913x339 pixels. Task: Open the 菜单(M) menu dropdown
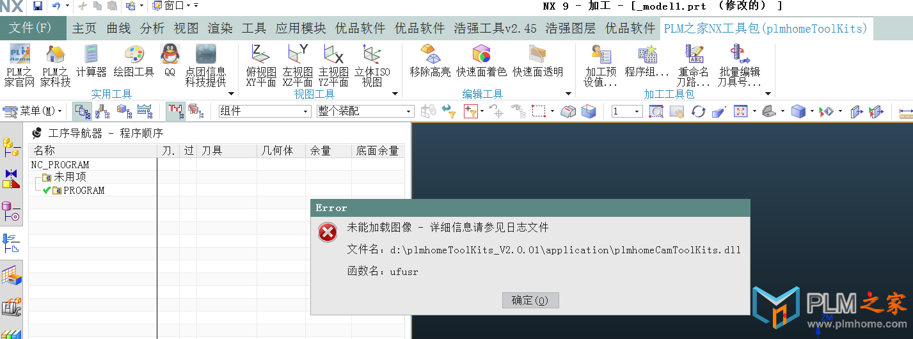pos(33,111)
